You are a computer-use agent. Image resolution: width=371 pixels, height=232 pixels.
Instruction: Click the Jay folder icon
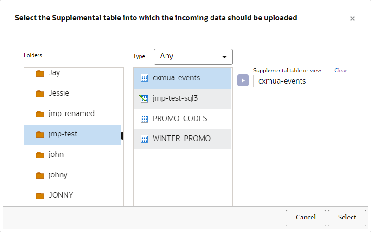coord(39,73)
